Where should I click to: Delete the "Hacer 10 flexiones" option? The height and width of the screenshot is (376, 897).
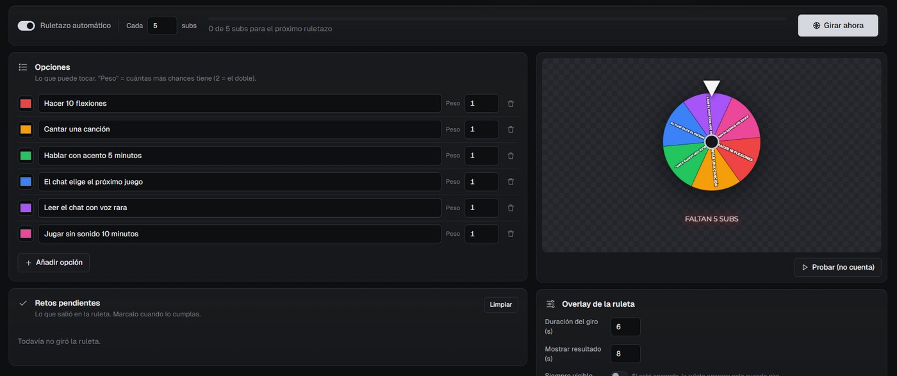[511, 103]
